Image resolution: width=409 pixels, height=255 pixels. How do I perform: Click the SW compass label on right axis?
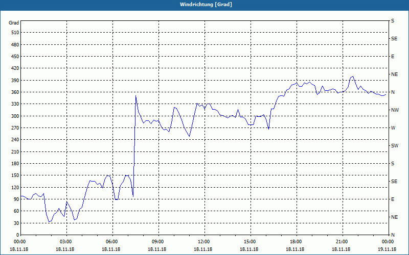tap(395, 146)
